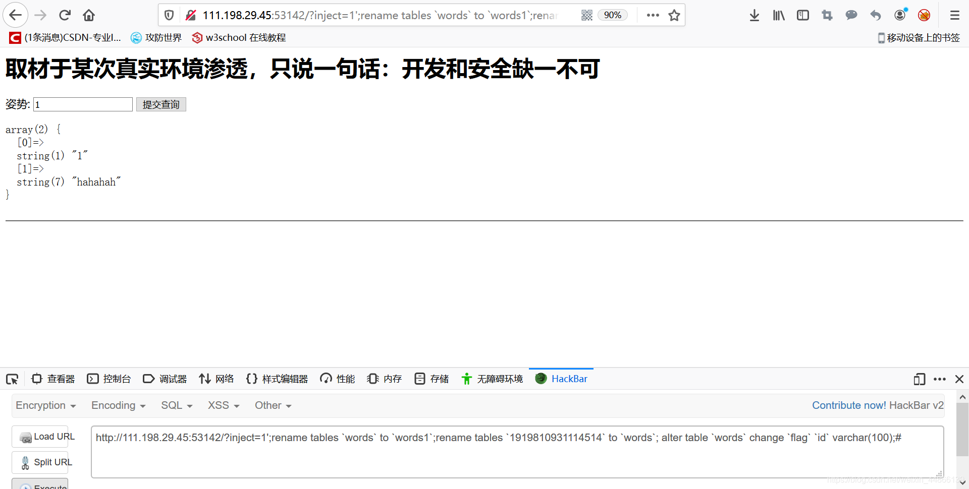Screen dimensions: 969x489
Task: Expand the Other dropdown in HackBar
Action: pyautogui.click(x=273, y=405)
